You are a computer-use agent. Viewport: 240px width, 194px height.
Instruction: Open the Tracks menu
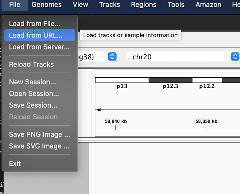point(109,5)
